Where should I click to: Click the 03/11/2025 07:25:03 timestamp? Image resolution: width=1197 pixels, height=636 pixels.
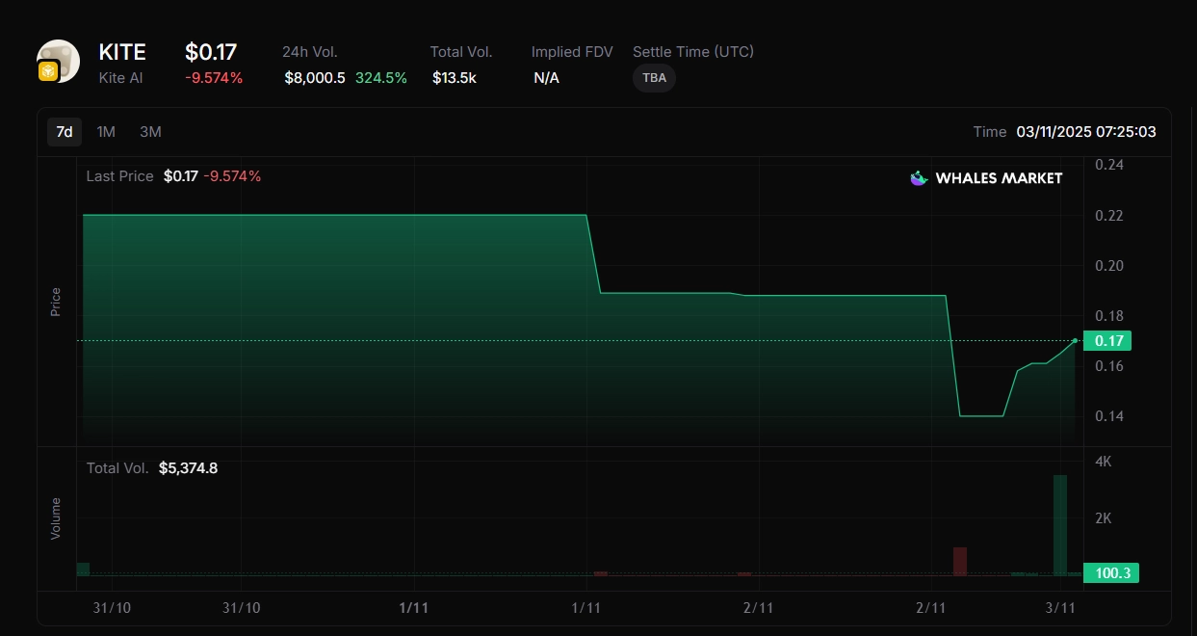click(x=1085, y=132)
